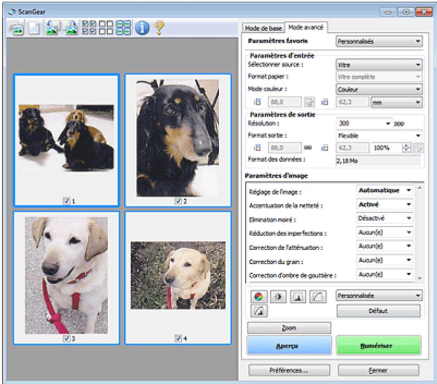
Task: Uncheck checkbox for thumbnail 4
Action: (x=178, y=338)
